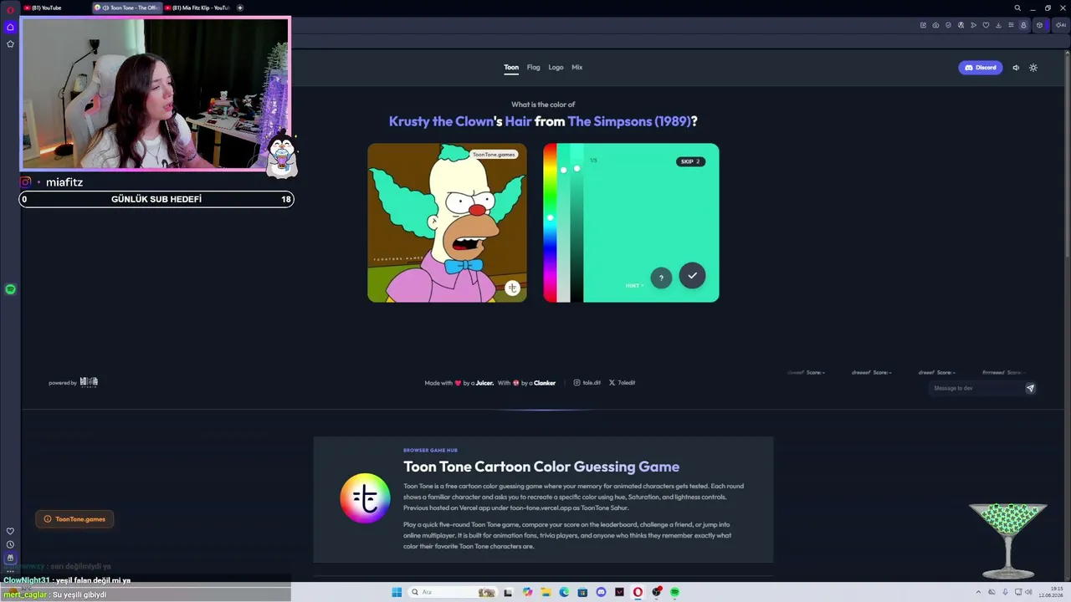Click the Toon Tone rainbow logo
1071x602 pixels.
pyautogui.click(x=365, y=498)
